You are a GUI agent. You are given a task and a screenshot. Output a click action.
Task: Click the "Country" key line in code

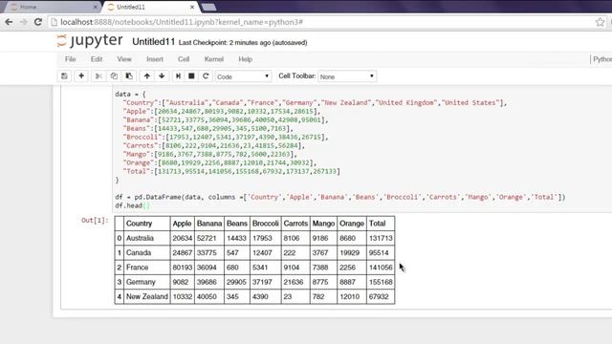tap(315, 103)
